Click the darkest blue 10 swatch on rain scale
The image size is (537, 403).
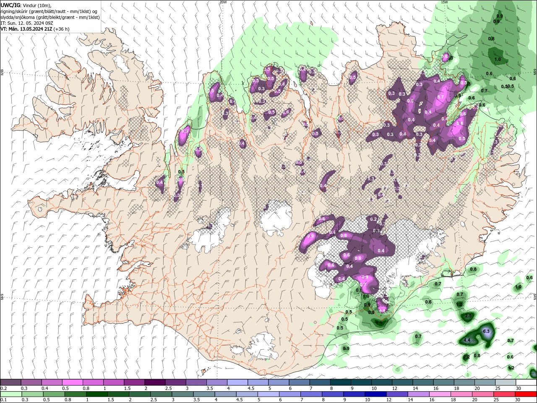[375, 394]
